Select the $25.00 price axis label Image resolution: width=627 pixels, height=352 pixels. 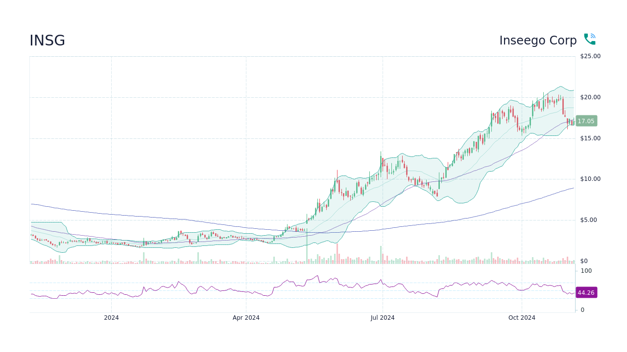click(x=590, y=56)
